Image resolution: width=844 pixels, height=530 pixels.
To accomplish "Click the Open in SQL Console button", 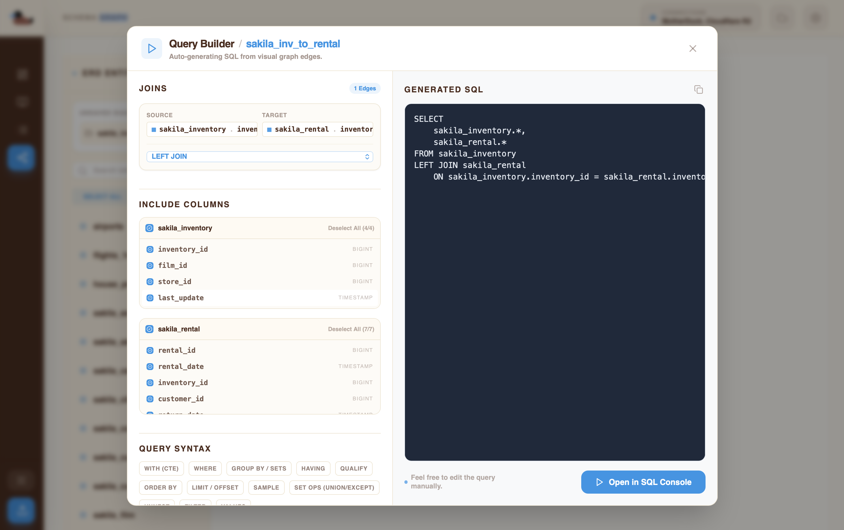I will click(643, 482).
